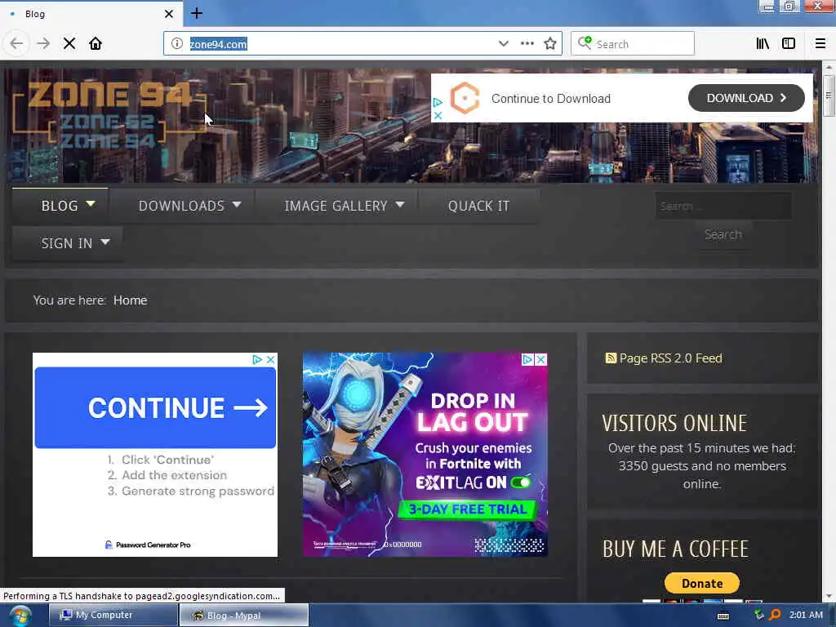Show site information icon in address bar
This screenshot has height=627, width=836.
click(177, 44)
